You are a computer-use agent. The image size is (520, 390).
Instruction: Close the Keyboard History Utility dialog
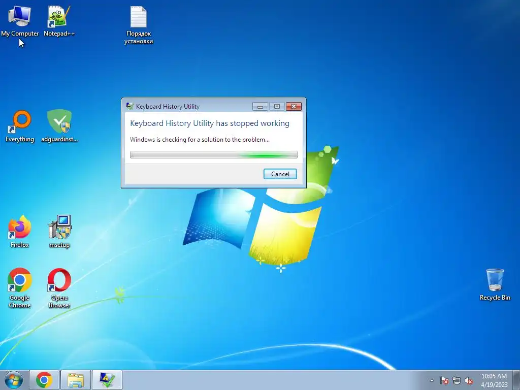point(294,107)
